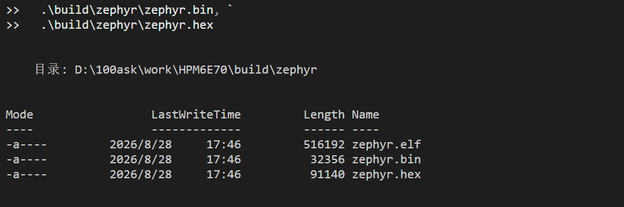Click the zephyr.elf file name
Viewport: 624px width, 207px height.
(386, 145)
